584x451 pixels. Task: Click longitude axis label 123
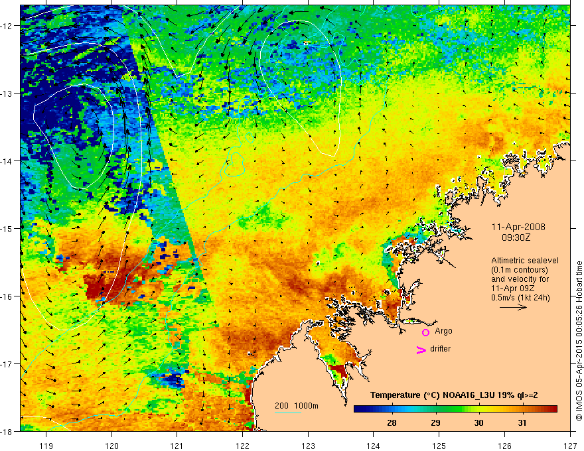point(308,446)
